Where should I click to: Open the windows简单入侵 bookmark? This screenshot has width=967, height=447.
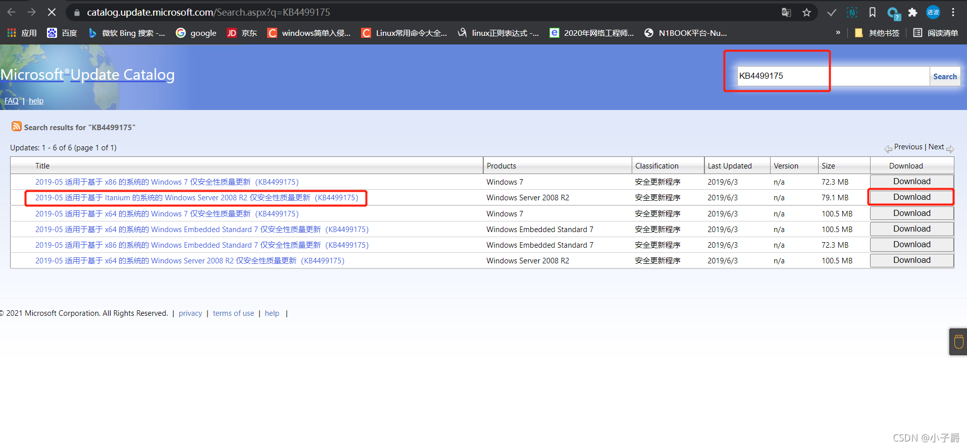(309, 33)
